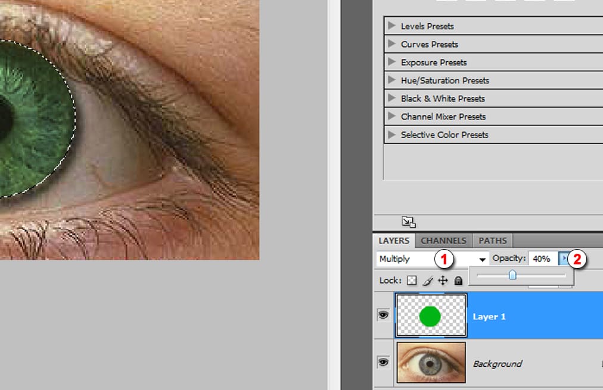This screenshot has width=603, height=390.
Task: Expand the Hue/Saturation Presets group
Action: click(x=391, y=80)
